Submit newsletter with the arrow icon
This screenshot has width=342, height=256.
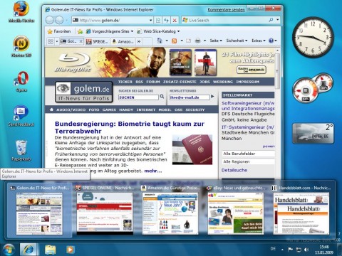[x=212, y=97]
